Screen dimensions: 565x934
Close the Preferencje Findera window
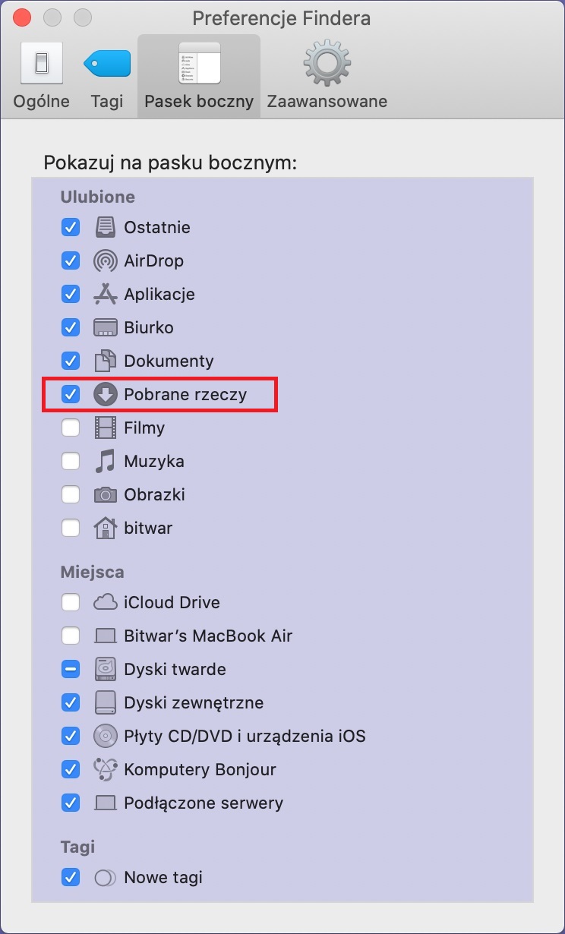(x=23, y=17)
